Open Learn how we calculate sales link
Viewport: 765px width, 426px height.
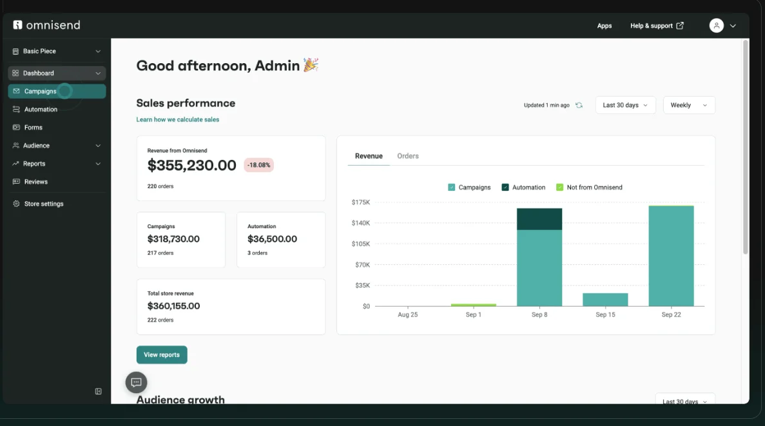point(178,120)
